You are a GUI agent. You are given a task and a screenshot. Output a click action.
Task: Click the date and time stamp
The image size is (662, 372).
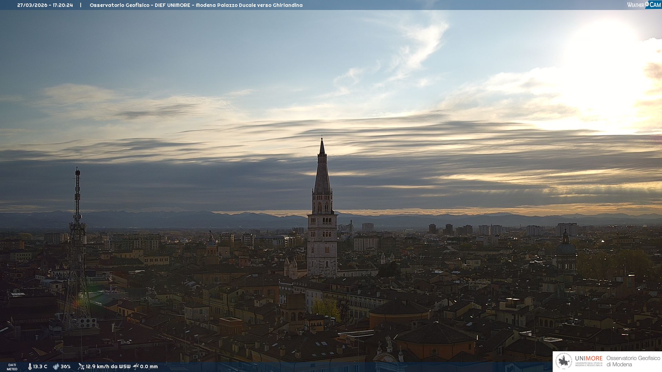[45, 5]
